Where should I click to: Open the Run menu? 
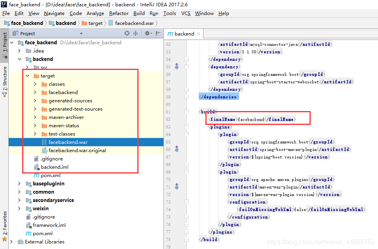click(x=154, y=13)
